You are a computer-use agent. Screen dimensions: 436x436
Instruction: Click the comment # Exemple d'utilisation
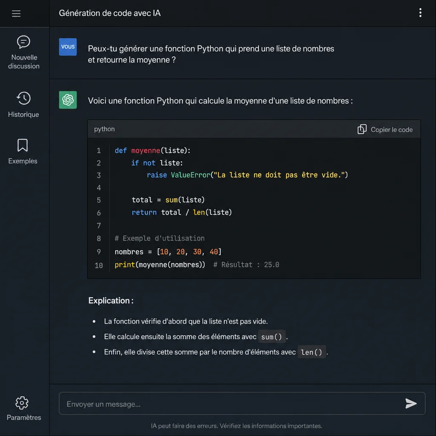point(160,238)
